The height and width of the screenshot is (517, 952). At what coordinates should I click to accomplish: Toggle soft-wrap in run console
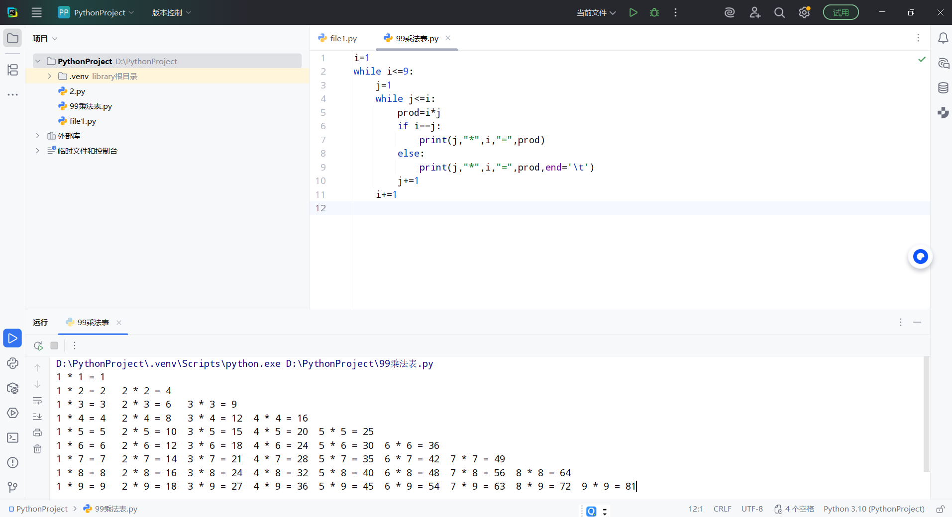(x=37, y=401)
